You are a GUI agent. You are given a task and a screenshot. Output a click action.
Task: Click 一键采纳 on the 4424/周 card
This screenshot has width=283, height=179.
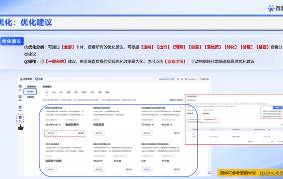[128, 170]
